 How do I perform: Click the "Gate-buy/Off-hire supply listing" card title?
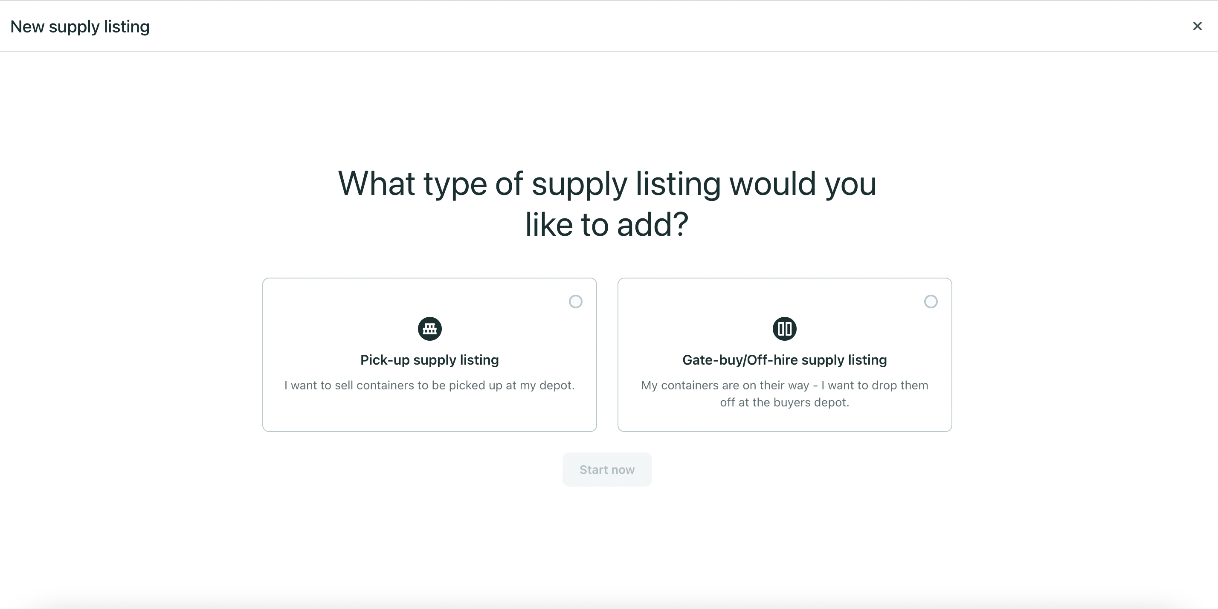[784, 360]
